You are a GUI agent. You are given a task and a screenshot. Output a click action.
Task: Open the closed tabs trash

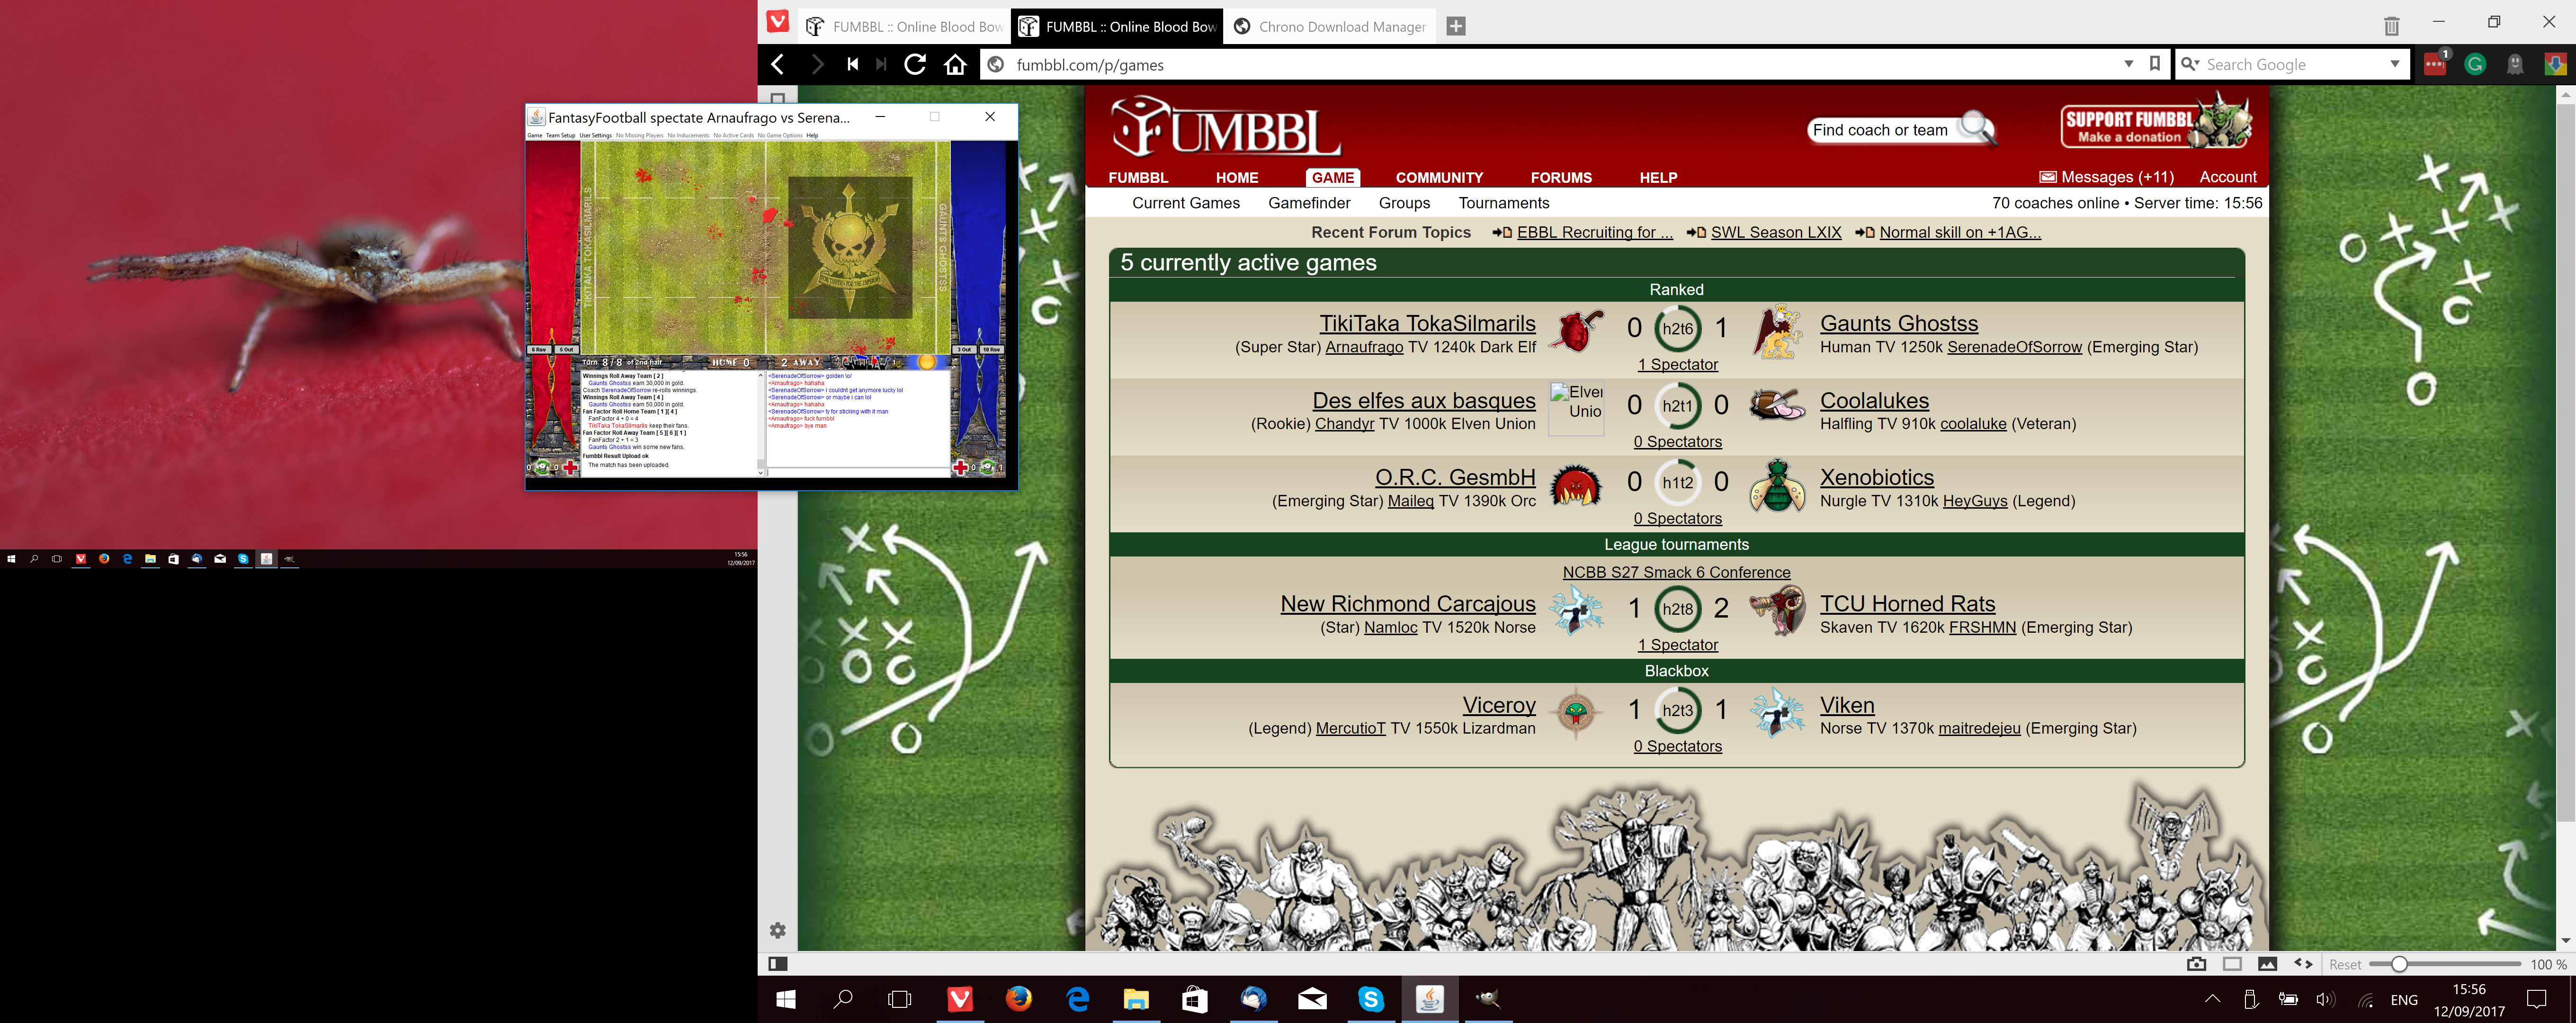tap(2391, 26)
